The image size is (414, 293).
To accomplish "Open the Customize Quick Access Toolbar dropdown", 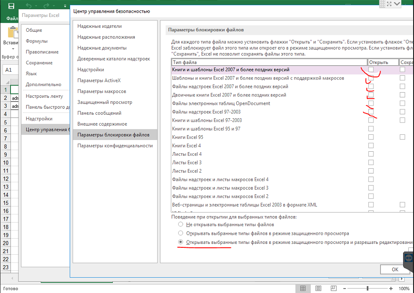I will click(x=64, y=7).
